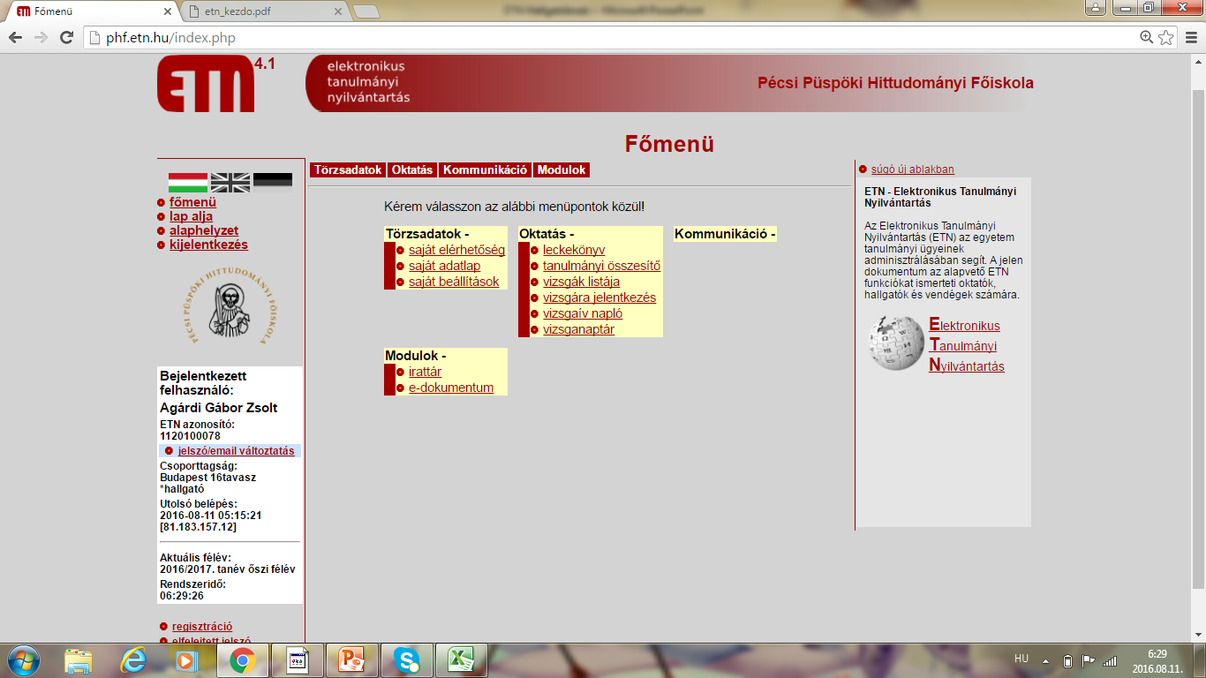Click the network signal tray icon
The width and height of the screenshot is (1206, 678).
pyautogui.click(x=1110, y=660)
